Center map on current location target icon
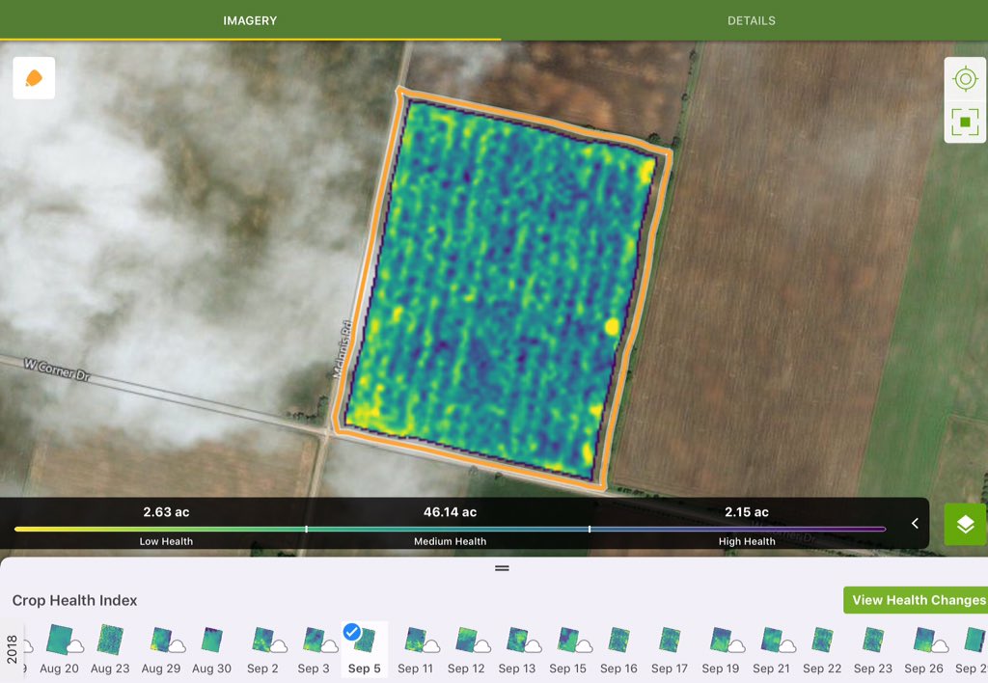 tap(965, 79)
